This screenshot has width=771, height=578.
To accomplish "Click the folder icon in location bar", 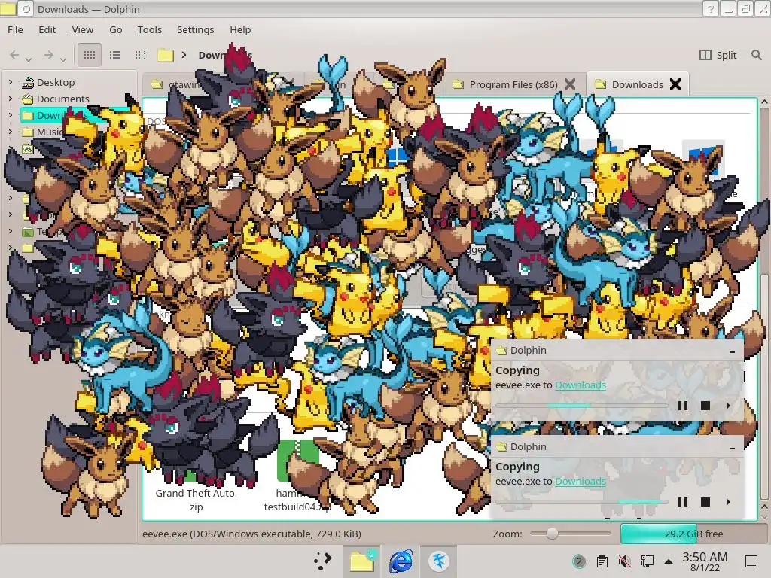I will [x=165, y=55].
